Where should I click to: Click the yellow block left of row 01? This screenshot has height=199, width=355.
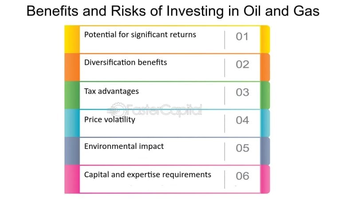point(72,39)
